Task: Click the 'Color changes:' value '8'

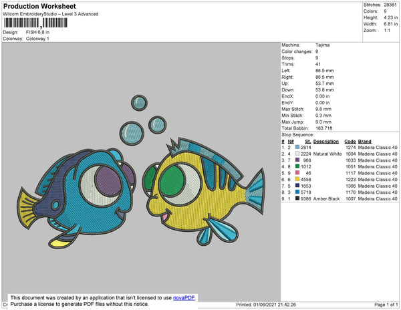Action: pyautogui.click(x=317, y=51)
